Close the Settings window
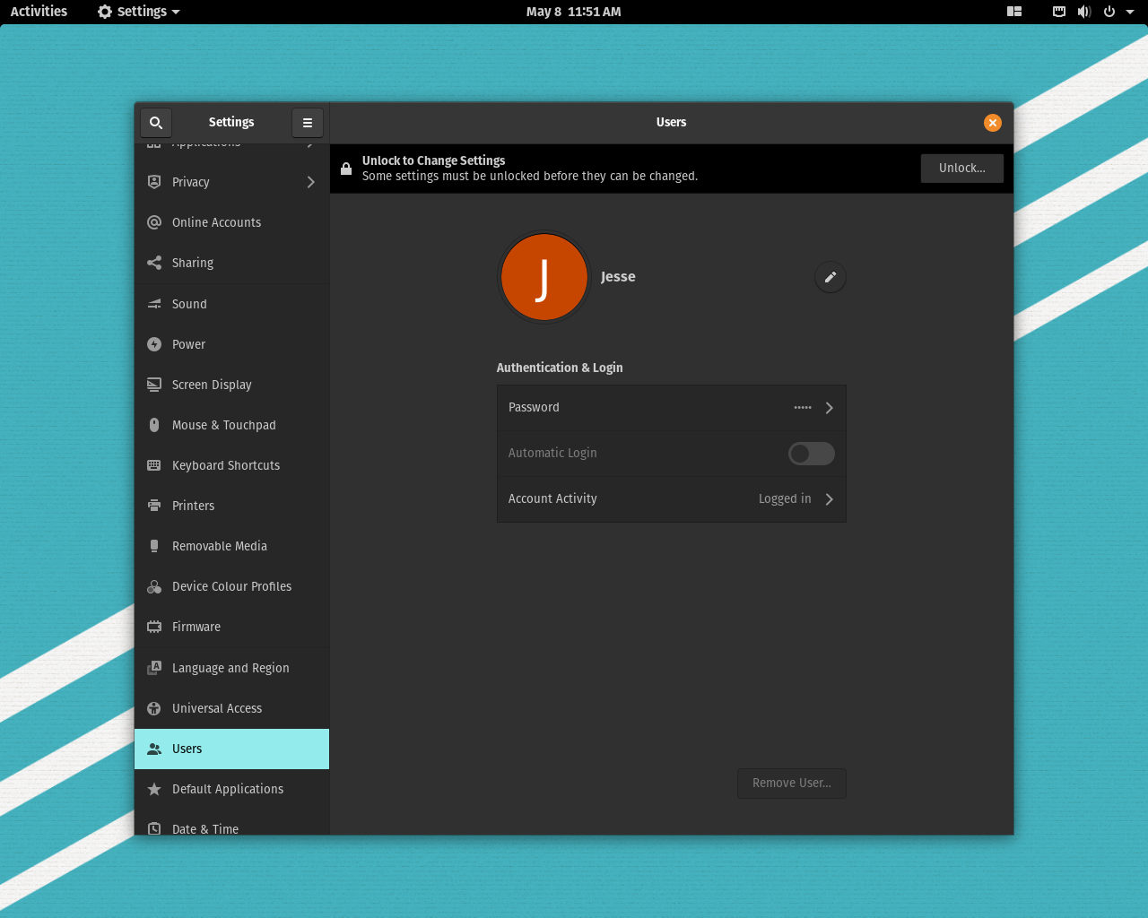 (993, 123)
